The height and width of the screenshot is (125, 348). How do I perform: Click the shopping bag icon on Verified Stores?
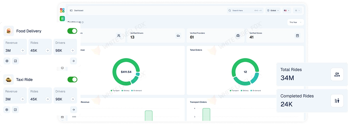click(x=297, y=35)
